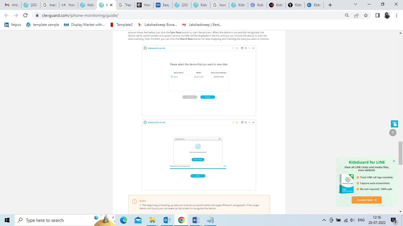Close the KidsGuard for LINE popup
Screen dimensions: 403x226
(x=394, y=161)
